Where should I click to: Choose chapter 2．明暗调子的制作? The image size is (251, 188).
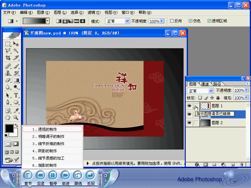coord(52,136)
